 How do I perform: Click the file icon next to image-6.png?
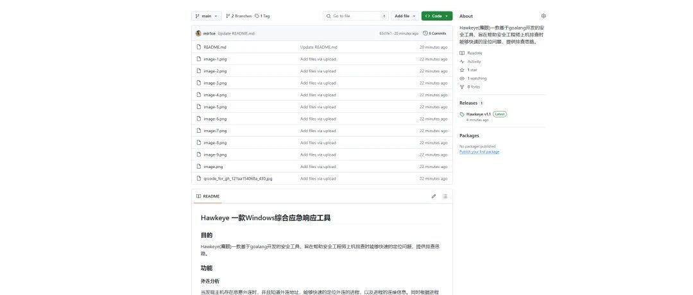click(x=199, y=119)
